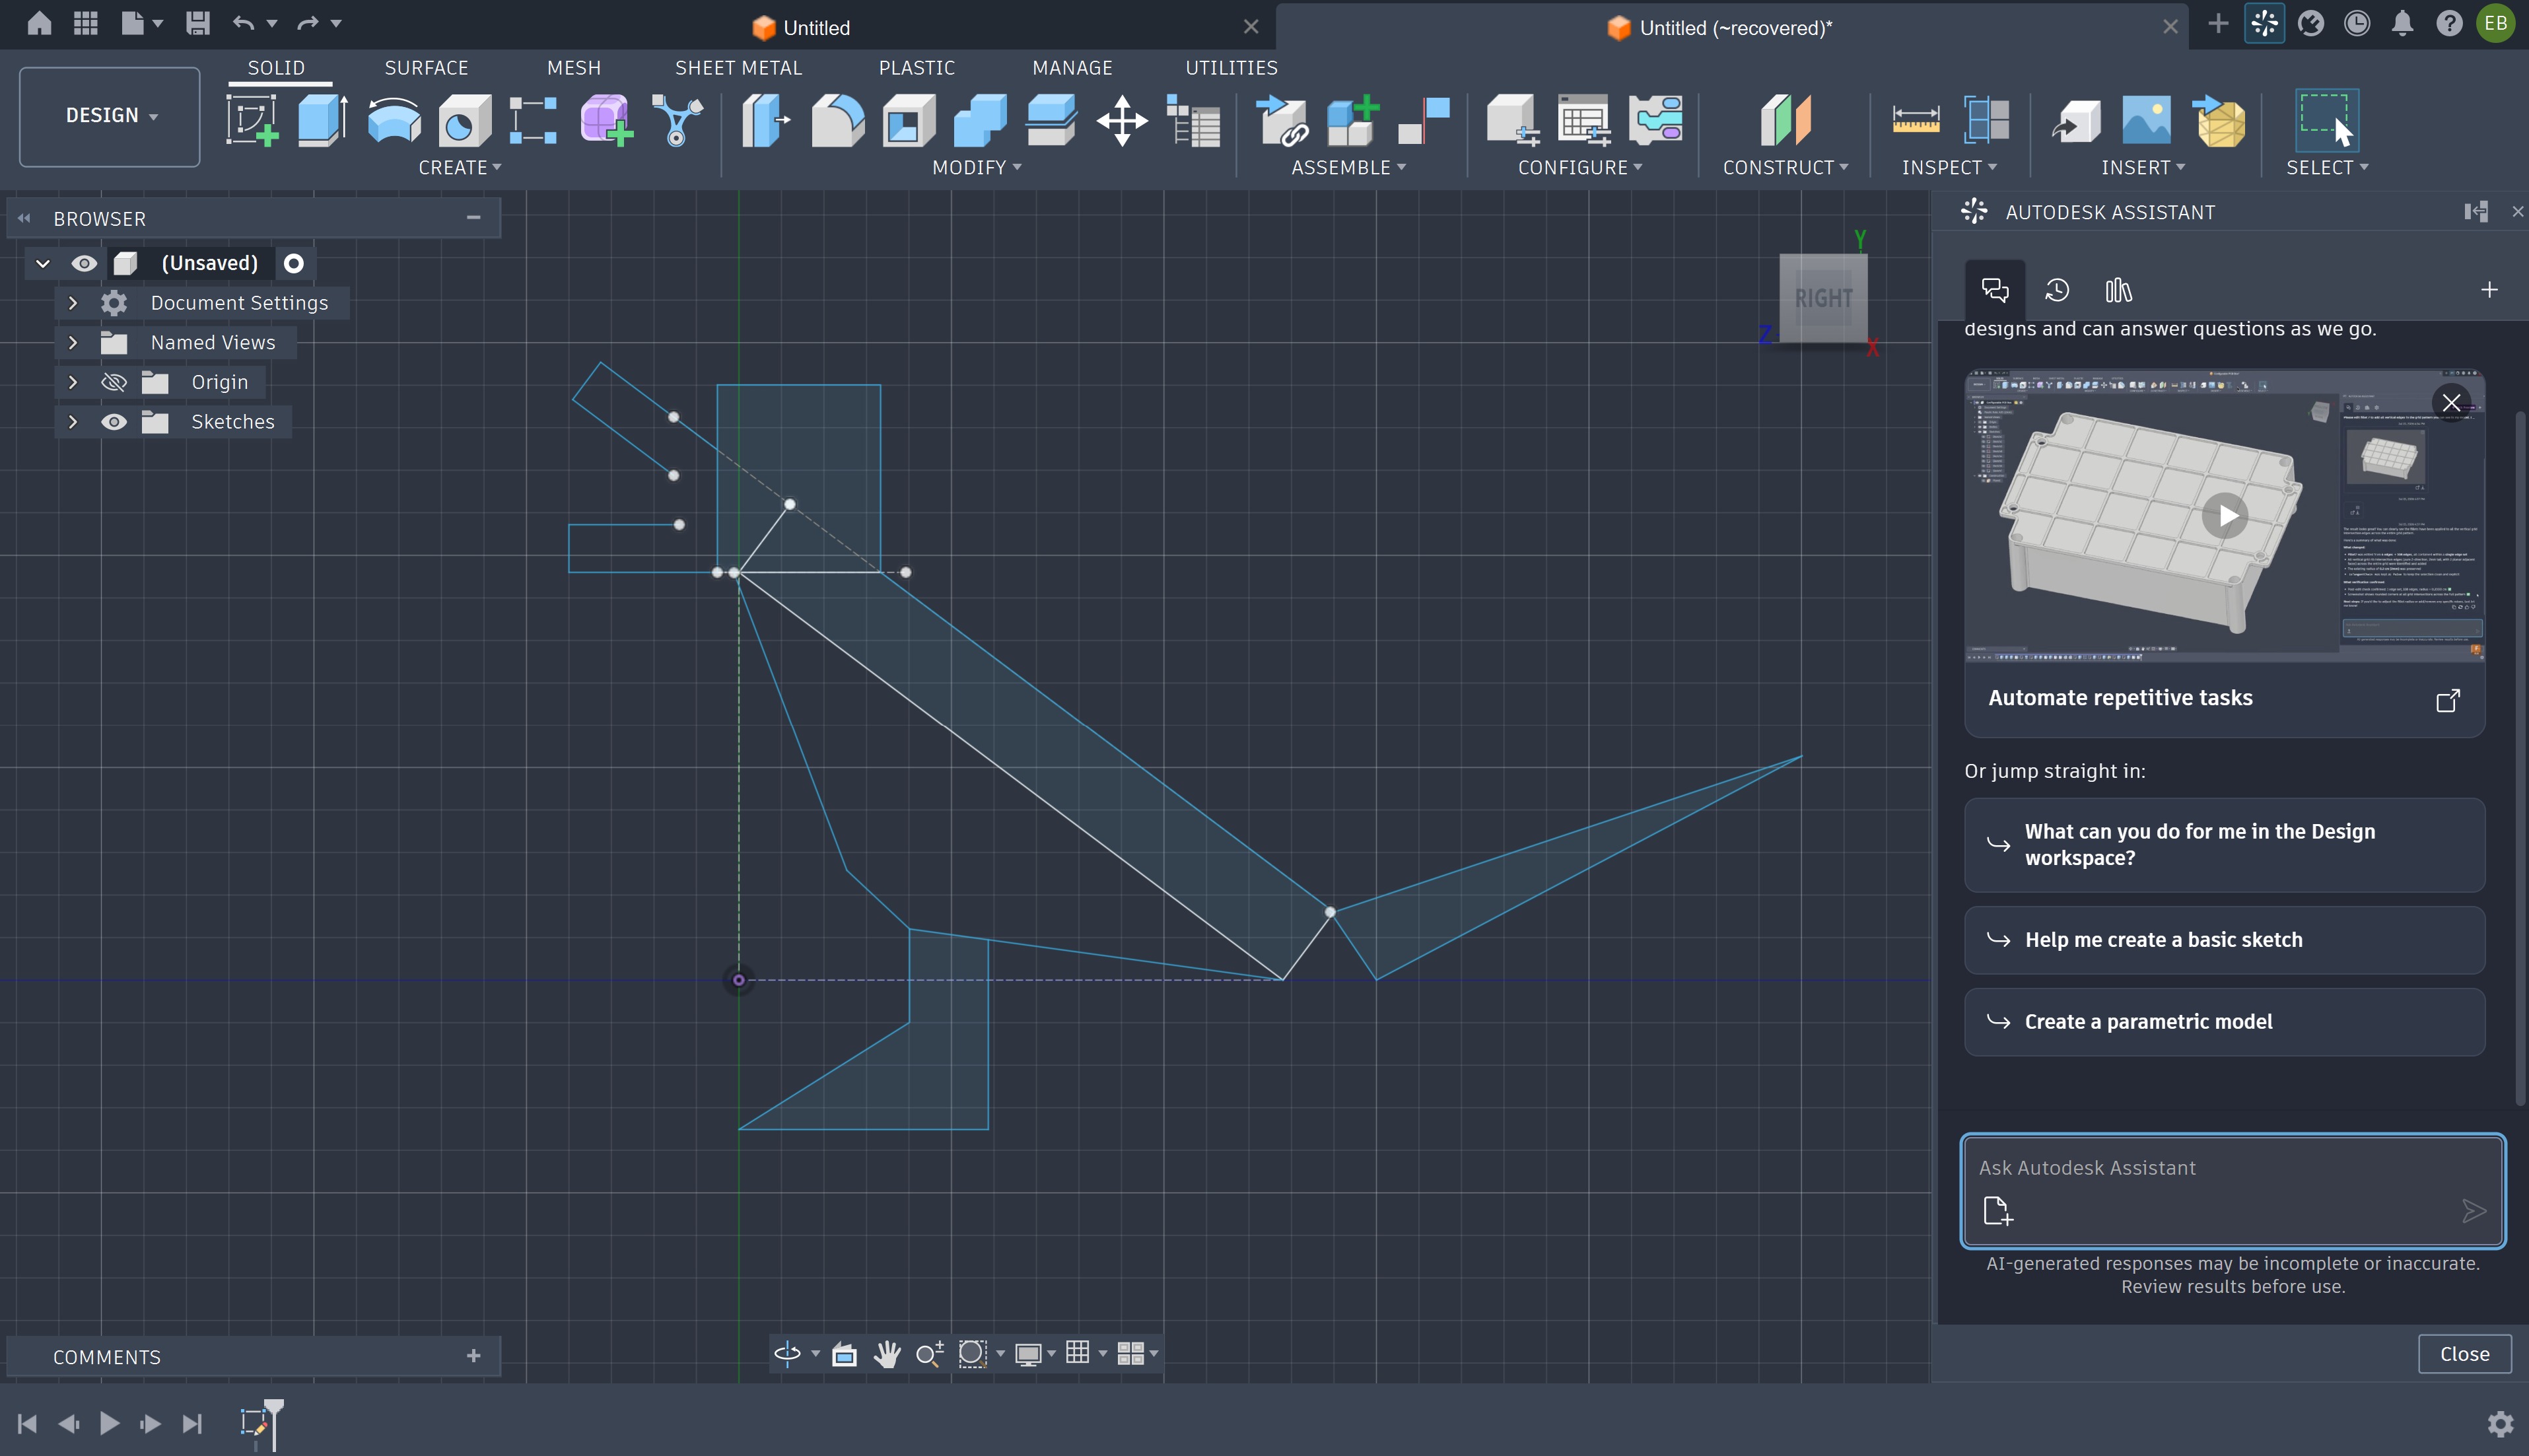Open the MODIFY dropdown menu
The image size is (2529, 1456).
[x=976, y=168]
